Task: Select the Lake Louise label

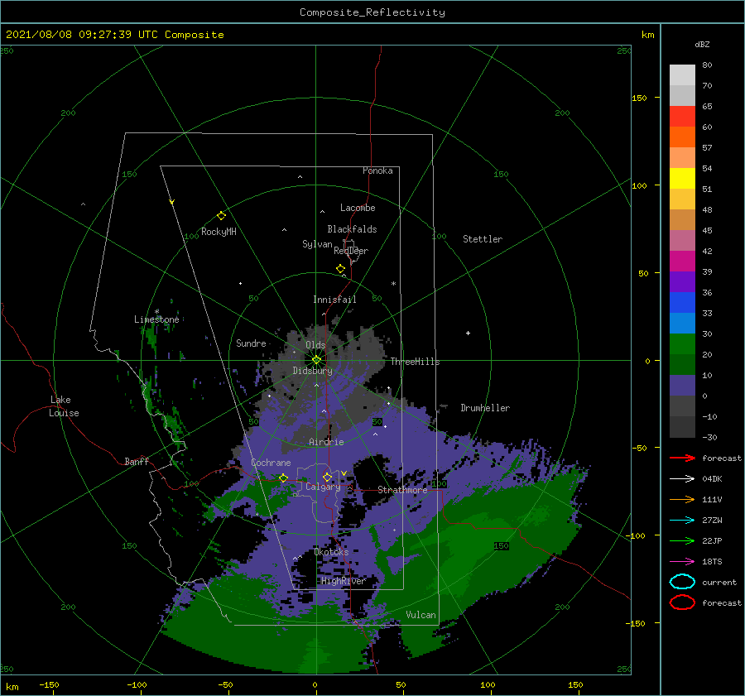Action: click(64, 406)
